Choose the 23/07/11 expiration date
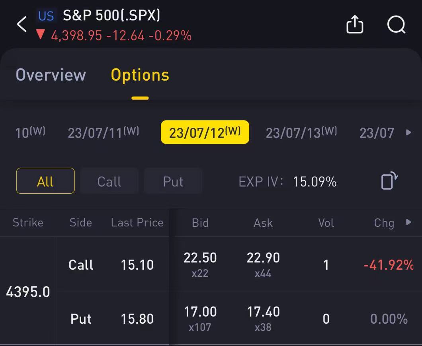This screenshot has height=346, width=422. pyautogui.click(x=103, y=132)
